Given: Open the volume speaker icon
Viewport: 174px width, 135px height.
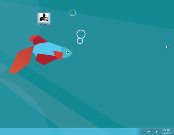Looking at the screenshot, I should point(157,132).
